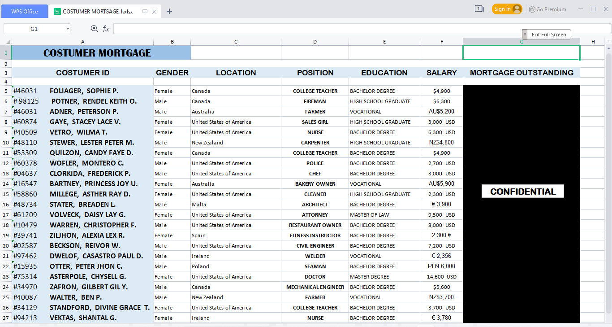Click the POSITION header cell

[315, 73]
